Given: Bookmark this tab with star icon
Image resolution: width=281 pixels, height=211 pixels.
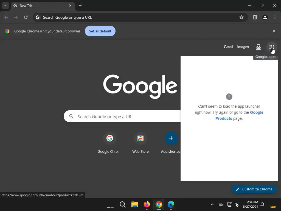Looking at the screenshot, I should (241, 17).
